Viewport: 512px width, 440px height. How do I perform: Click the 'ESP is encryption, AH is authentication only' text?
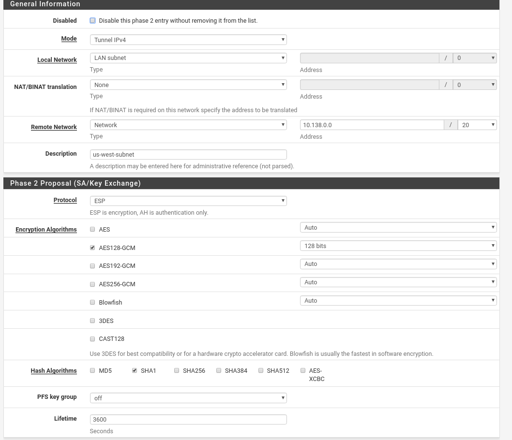tap(149, 213)
